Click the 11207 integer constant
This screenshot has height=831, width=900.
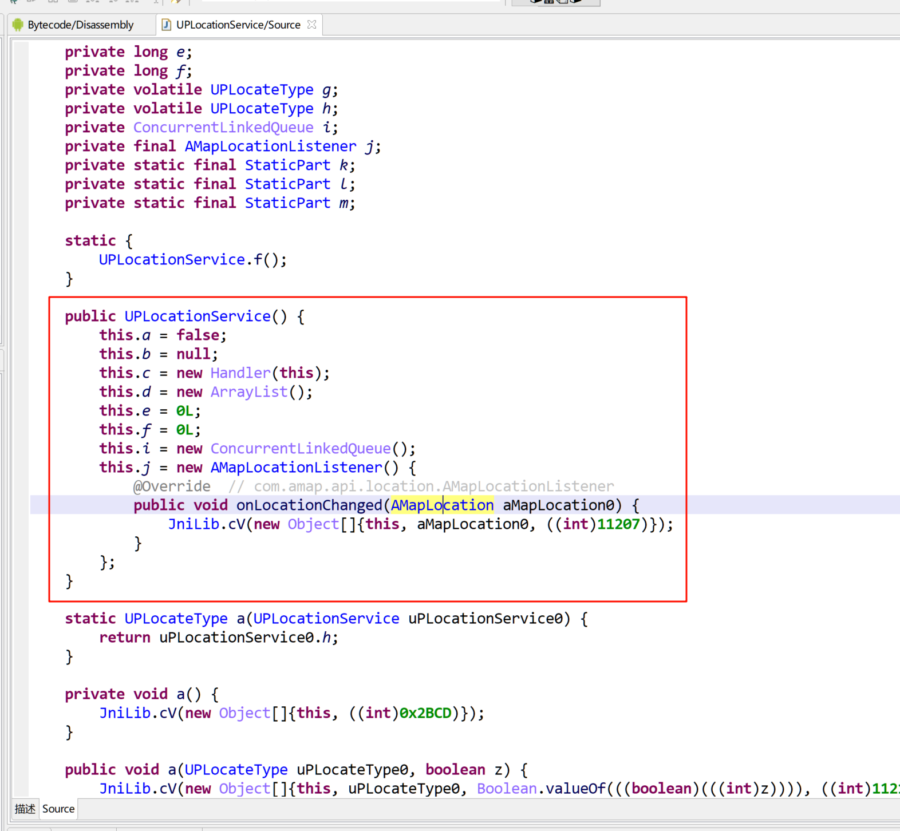pyautogui.click(x=618, y=524)
